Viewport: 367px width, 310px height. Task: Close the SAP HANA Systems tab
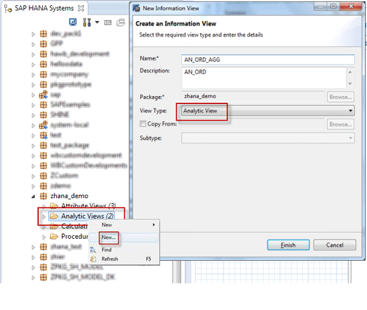81,9
